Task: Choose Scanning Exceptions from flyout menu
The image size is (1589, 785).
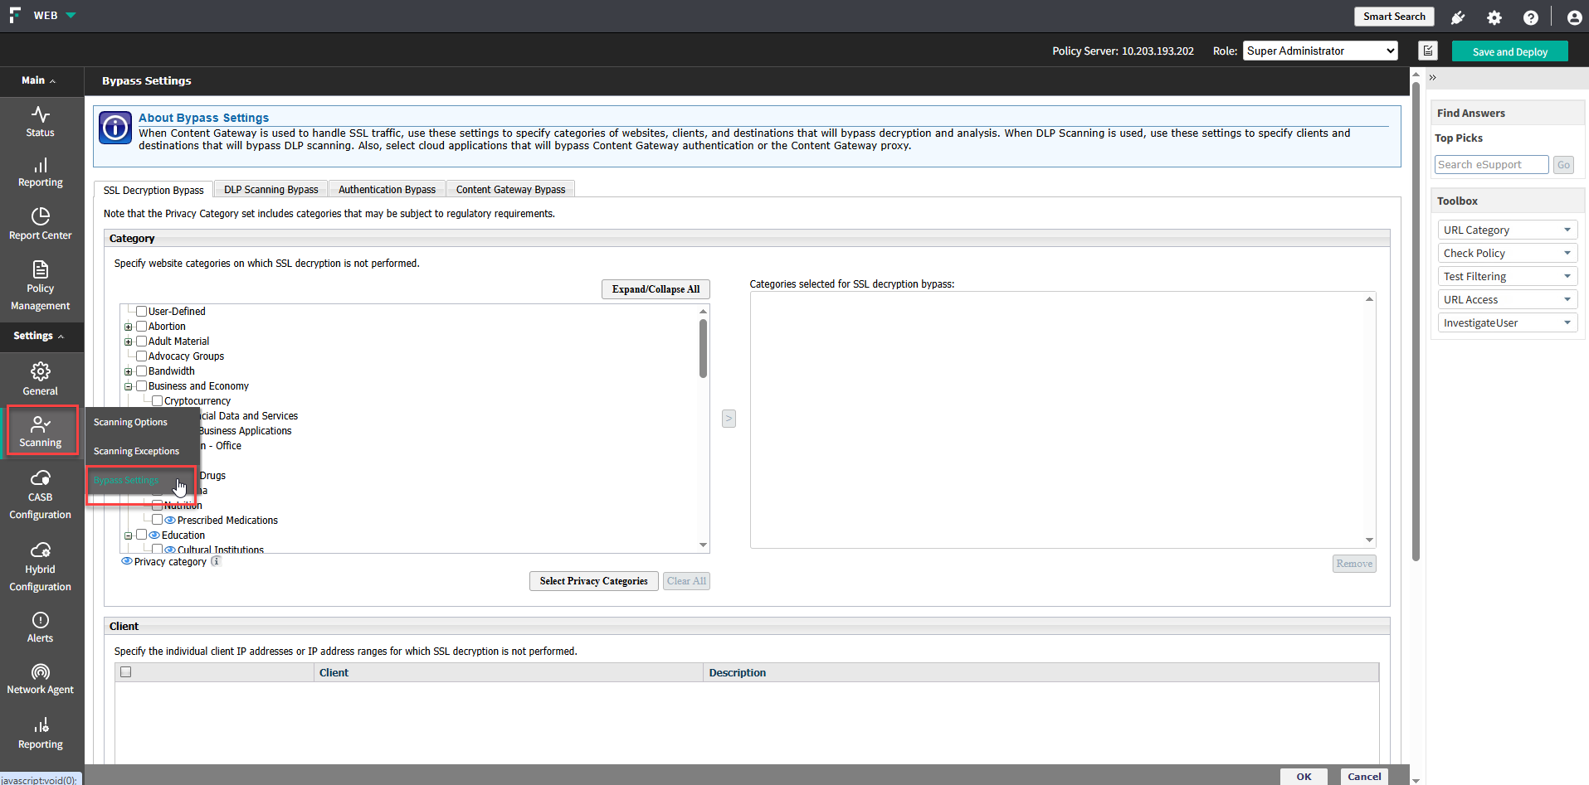Action: tap(136, 452)
